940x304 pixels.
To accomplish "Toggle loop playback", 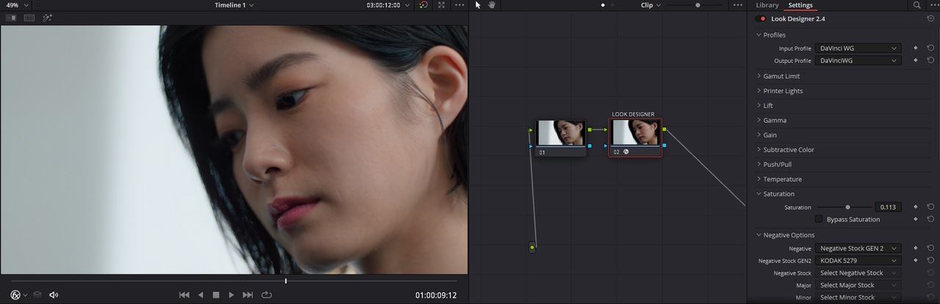I will coord(266,294).
